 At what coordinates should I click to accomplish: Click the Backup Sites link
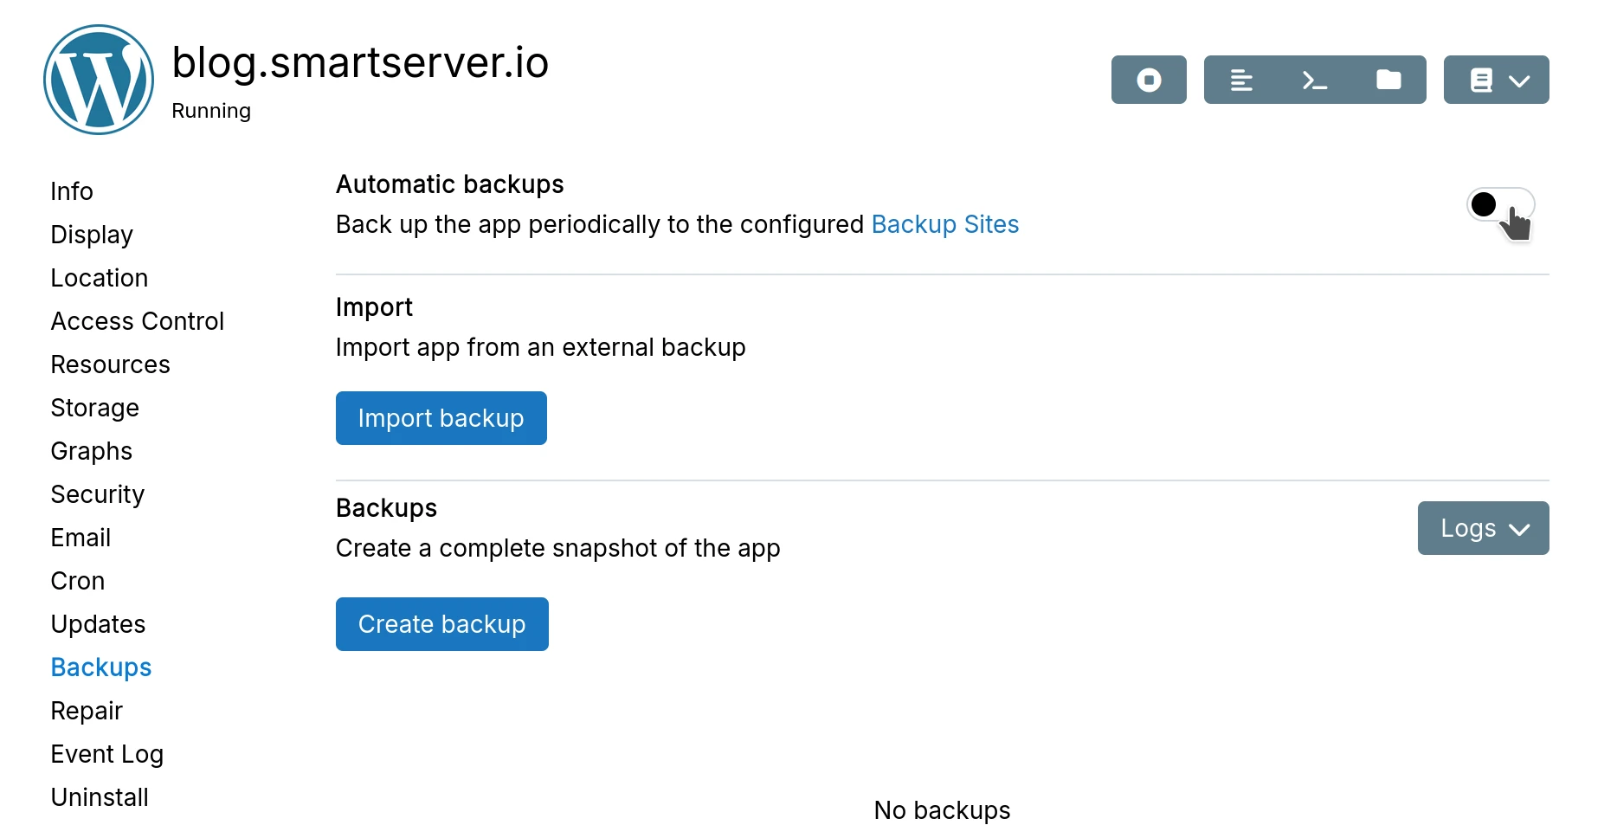(x=944, y=224)
